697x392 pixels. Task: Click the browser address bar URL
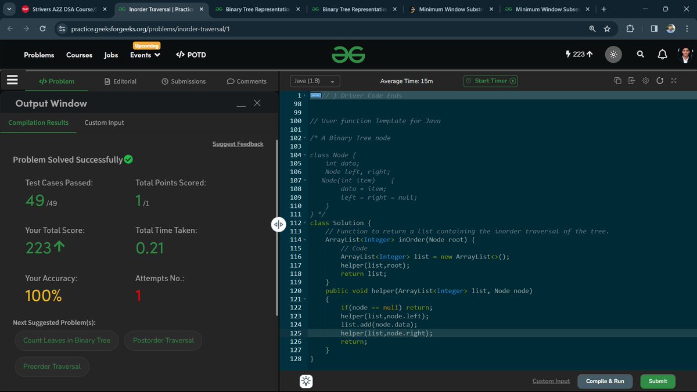(150, 28)
